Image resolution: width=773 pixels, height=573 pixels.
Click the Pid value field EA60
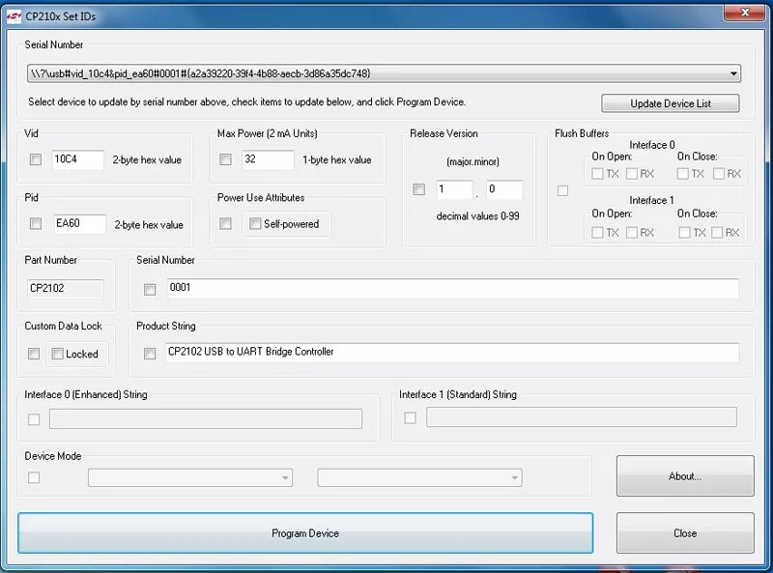pyautogui.click(x=79, y=223)
